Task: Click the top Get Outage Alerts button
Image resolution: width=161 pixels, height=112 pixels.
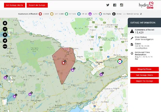Action: [15, 5]
